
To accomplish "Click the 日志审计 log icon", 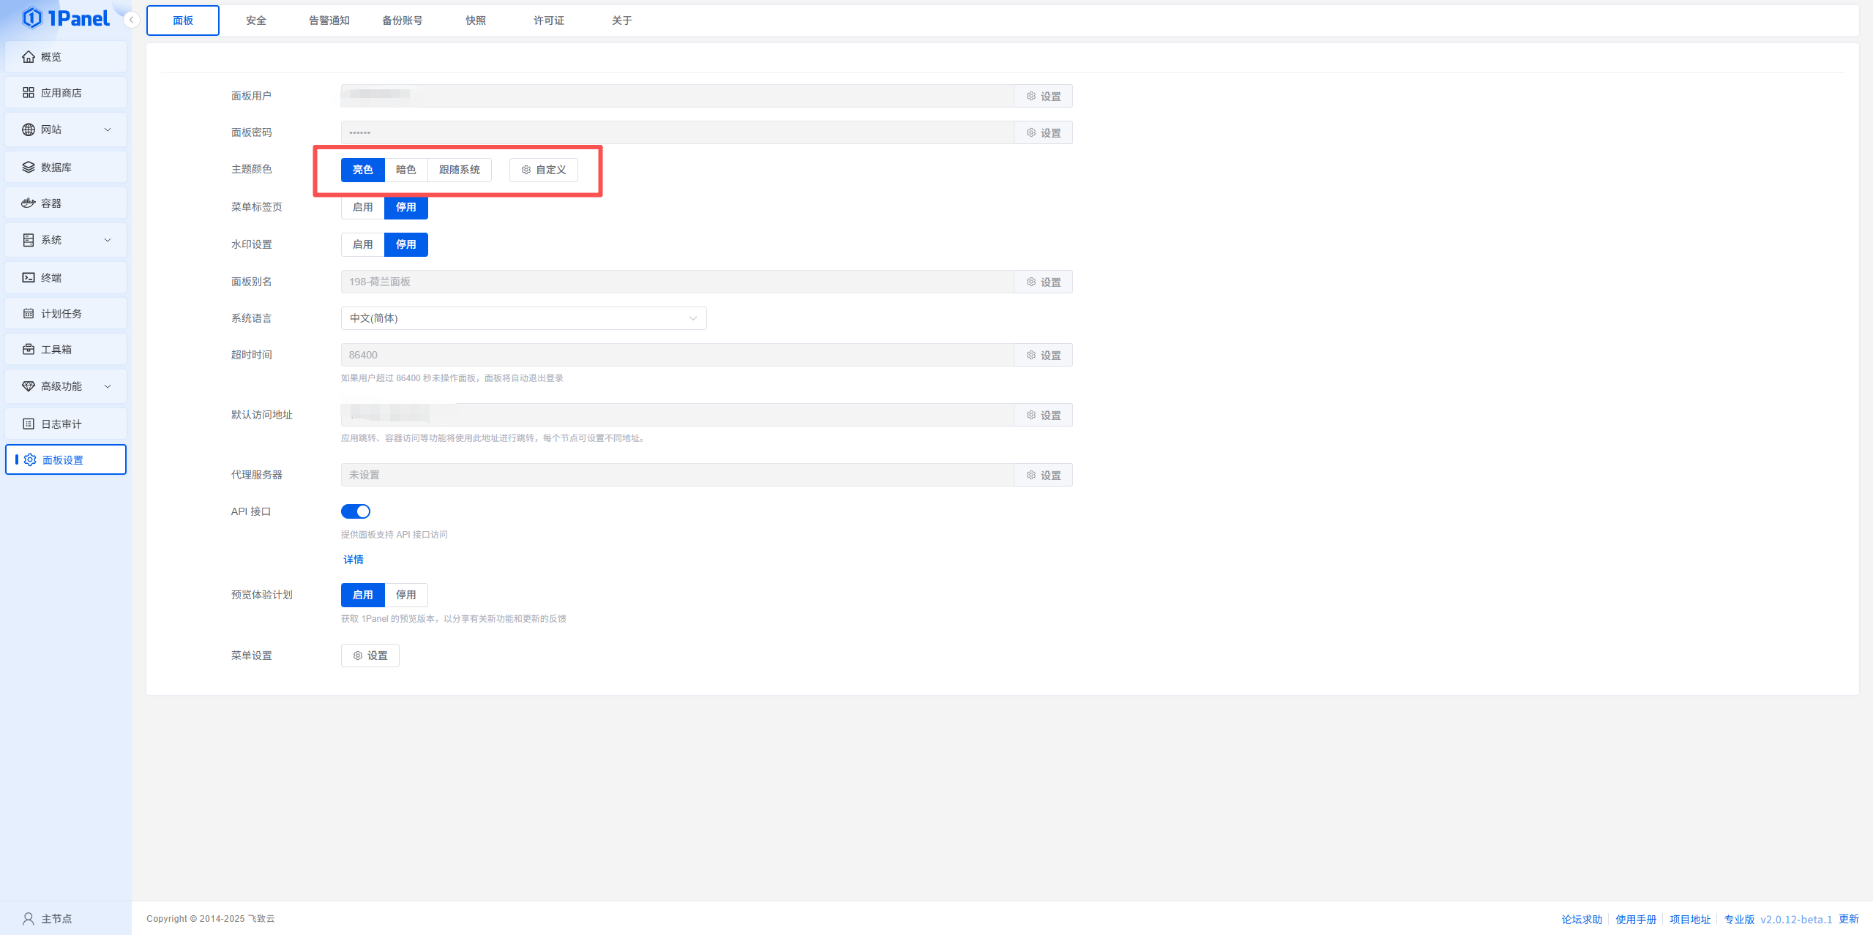I will click(29, 424).
